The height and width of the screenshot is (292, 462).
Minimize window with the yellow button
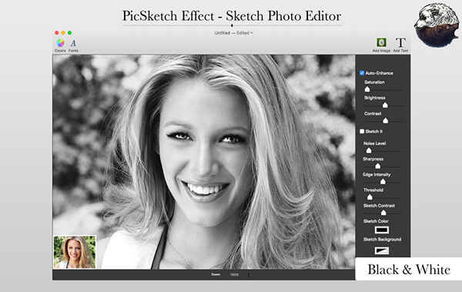pos(63,32)
